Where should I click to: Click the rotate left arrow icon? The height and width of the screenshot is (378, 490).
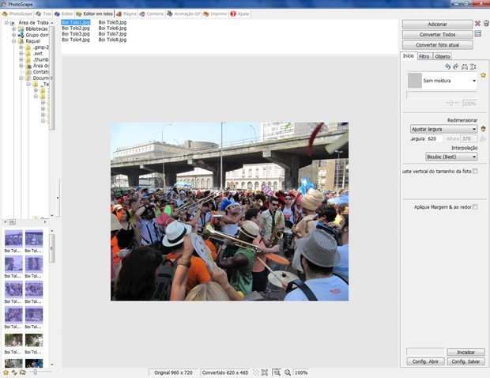pyautogui.click(x=448, y=66)
